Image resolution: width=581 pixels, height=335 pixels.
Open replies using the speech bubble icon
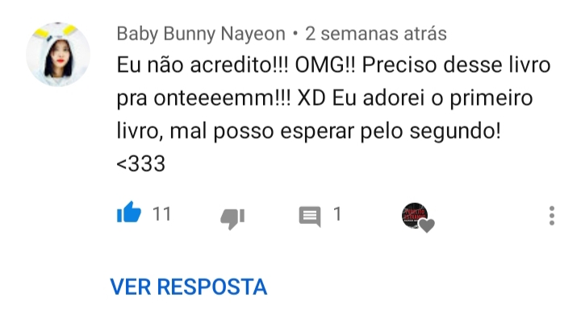pyautogui.click(x=310, y=217)
